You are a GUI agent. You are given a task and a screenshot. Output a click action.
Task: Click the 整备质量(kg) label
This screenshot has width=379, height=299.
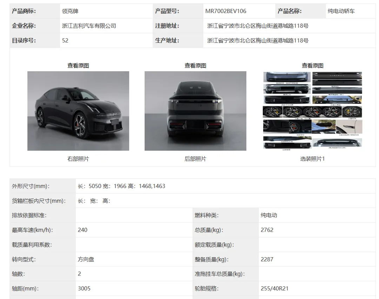click(x=212, y=260)
